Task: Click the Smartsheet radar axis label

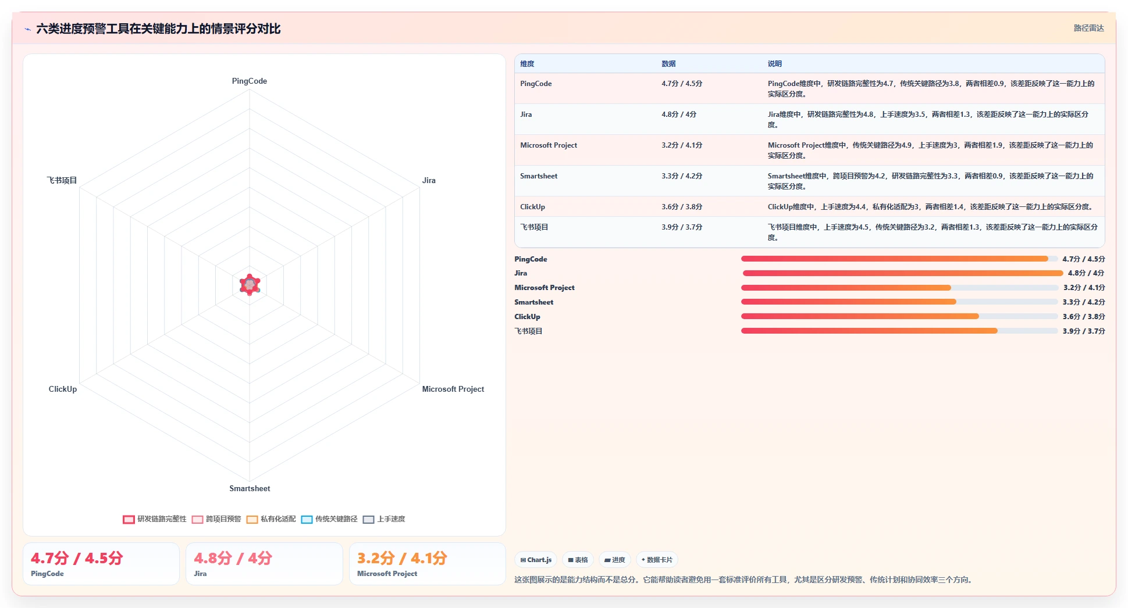Action: pyautogui.click(x=250, y=489)
